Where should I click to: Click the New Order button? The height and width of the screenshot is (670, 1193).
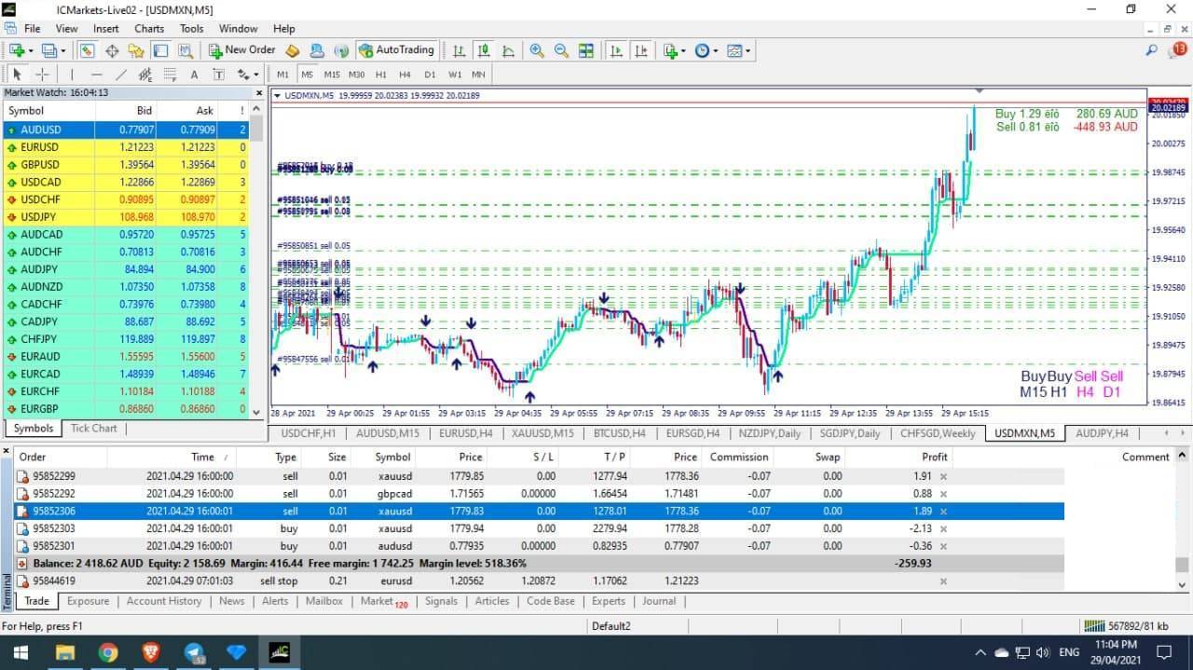pyautogui.click(x=241, y=50)
